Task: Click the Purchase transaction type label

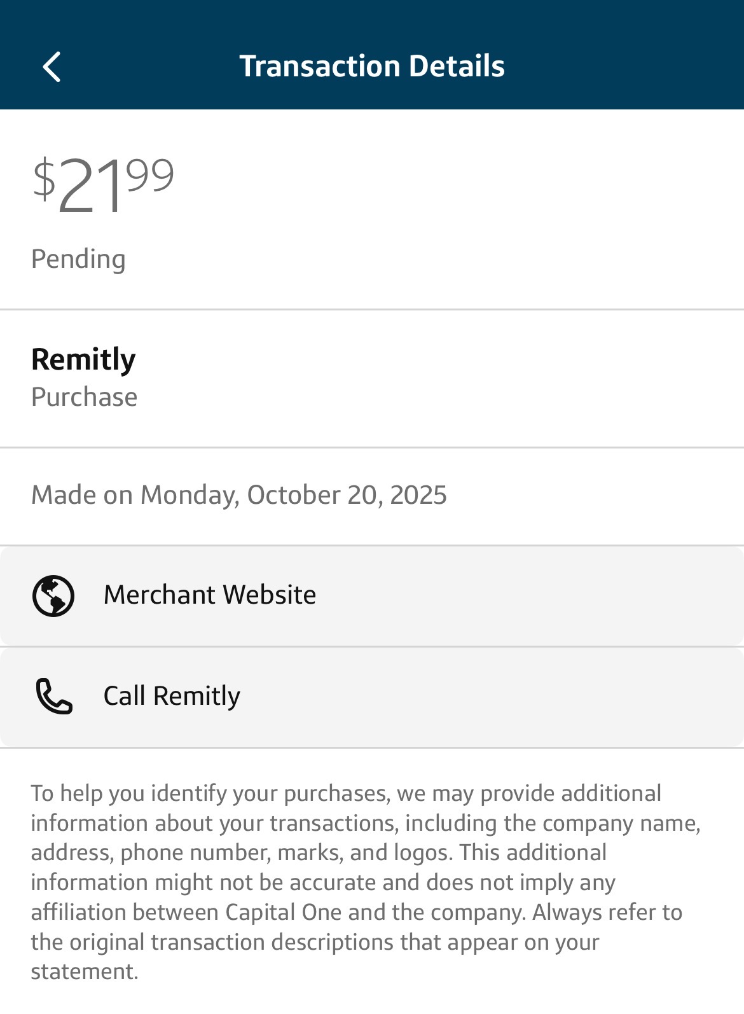Action: point(84,397)
